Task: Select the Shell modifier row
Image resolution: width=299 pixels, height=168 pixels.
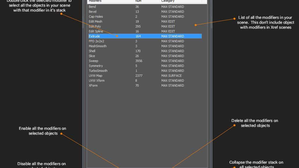Action: [92, 51]
